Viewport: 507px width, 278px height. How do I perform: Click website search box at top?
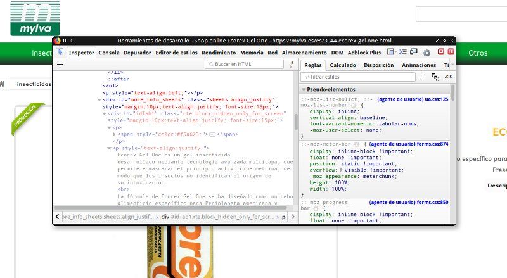461,13
